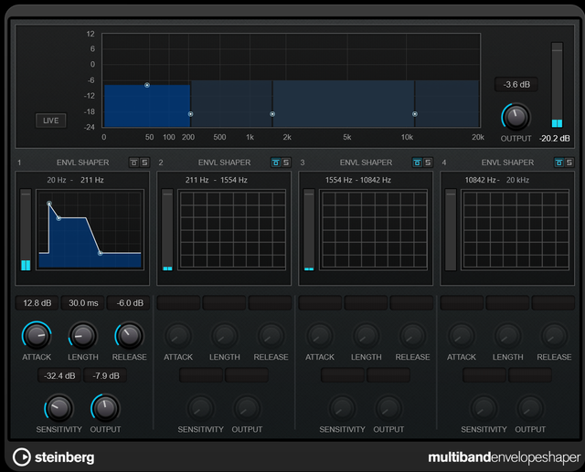Click band 2 LENGTH knob
Screen dimensions: 585x472
(225, 335)
